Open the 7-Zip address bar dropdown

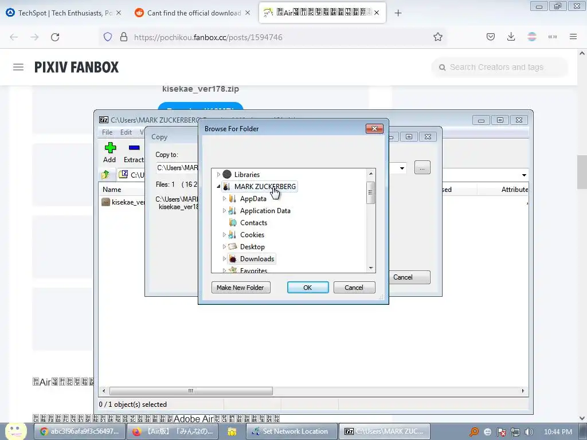tap(524, 175)
